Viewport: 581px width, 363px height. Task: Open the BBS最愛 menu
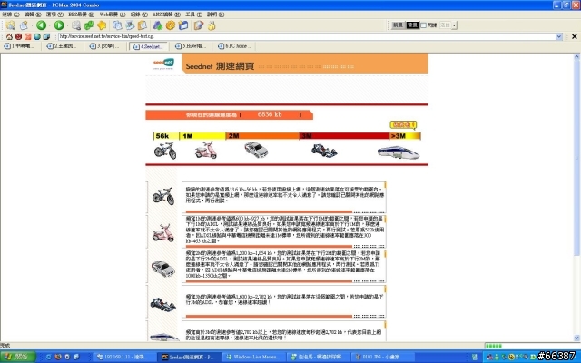pyautogui.click(x=81, y=15)
